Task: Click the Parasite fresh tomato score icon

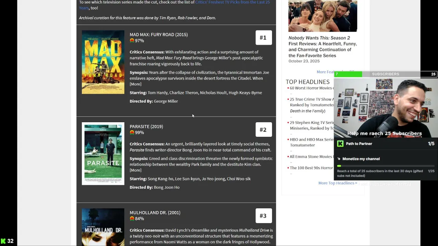Action: (x=132, y=132)
